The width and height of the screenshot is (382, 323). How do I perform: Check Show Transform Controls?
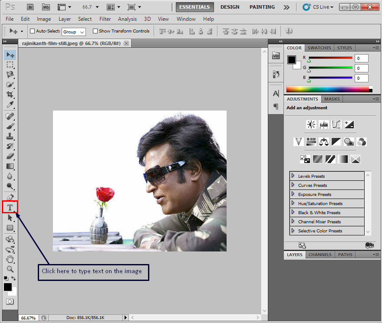click(95, 31)
